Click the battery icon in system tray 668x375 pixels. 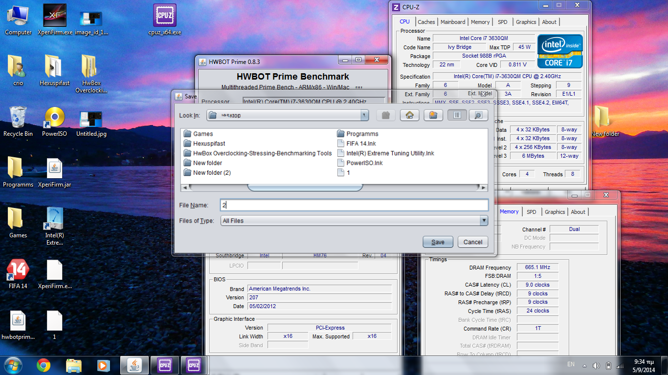pyautogui.click(x=608, y=366)
